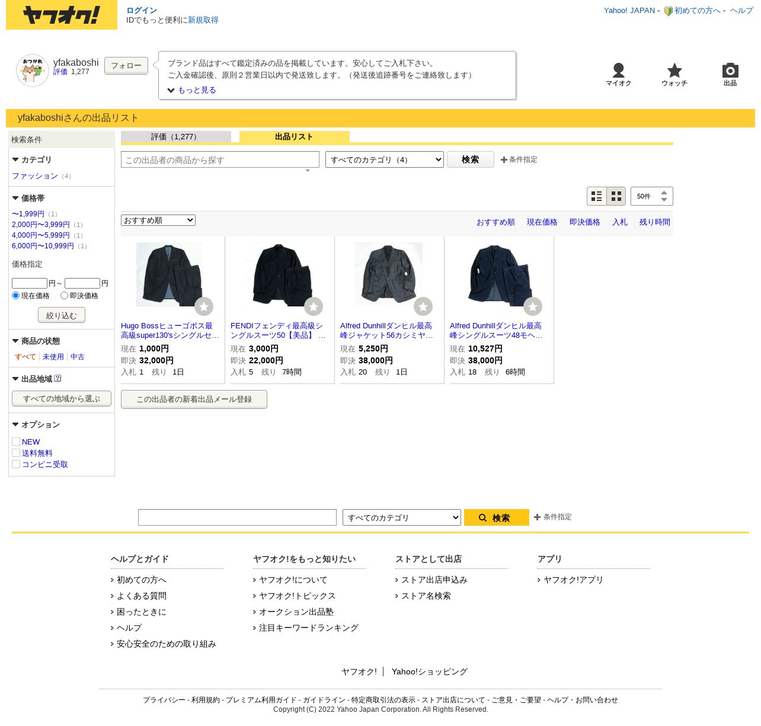Viewport: 761px width, 726px height.
Task: Click the ログイン link
Action: point(142,11)
